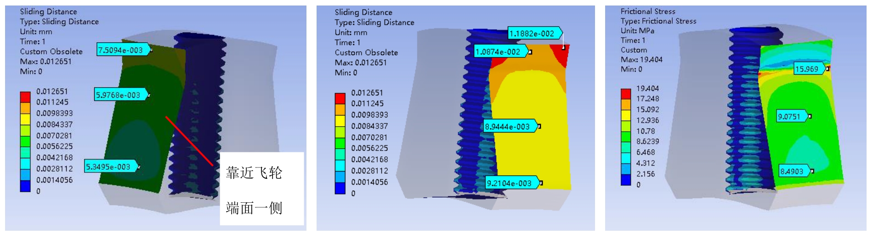The width and height of the screenshot is (873, 239).
Task: Select the 19.404 legend maximum value
Action: [x=647, y=88]
